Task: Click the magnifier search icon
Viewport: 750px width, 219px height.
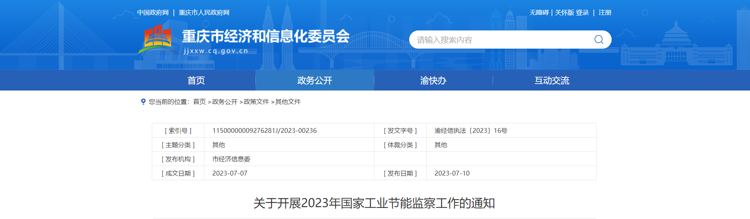Action: pyautogui.click(x=599, y=40)
